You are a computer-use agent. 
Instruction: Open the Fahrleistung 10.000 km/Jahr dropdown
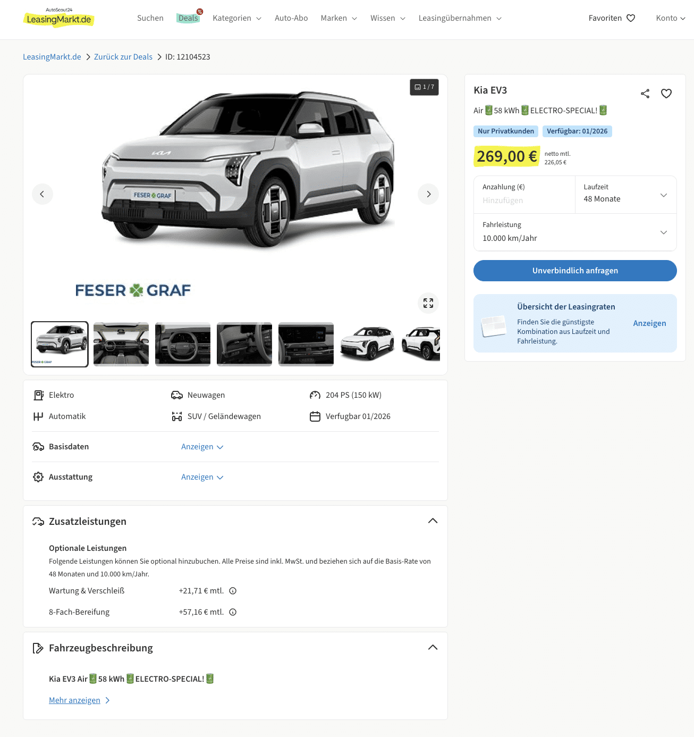click(x=575, y=232)
